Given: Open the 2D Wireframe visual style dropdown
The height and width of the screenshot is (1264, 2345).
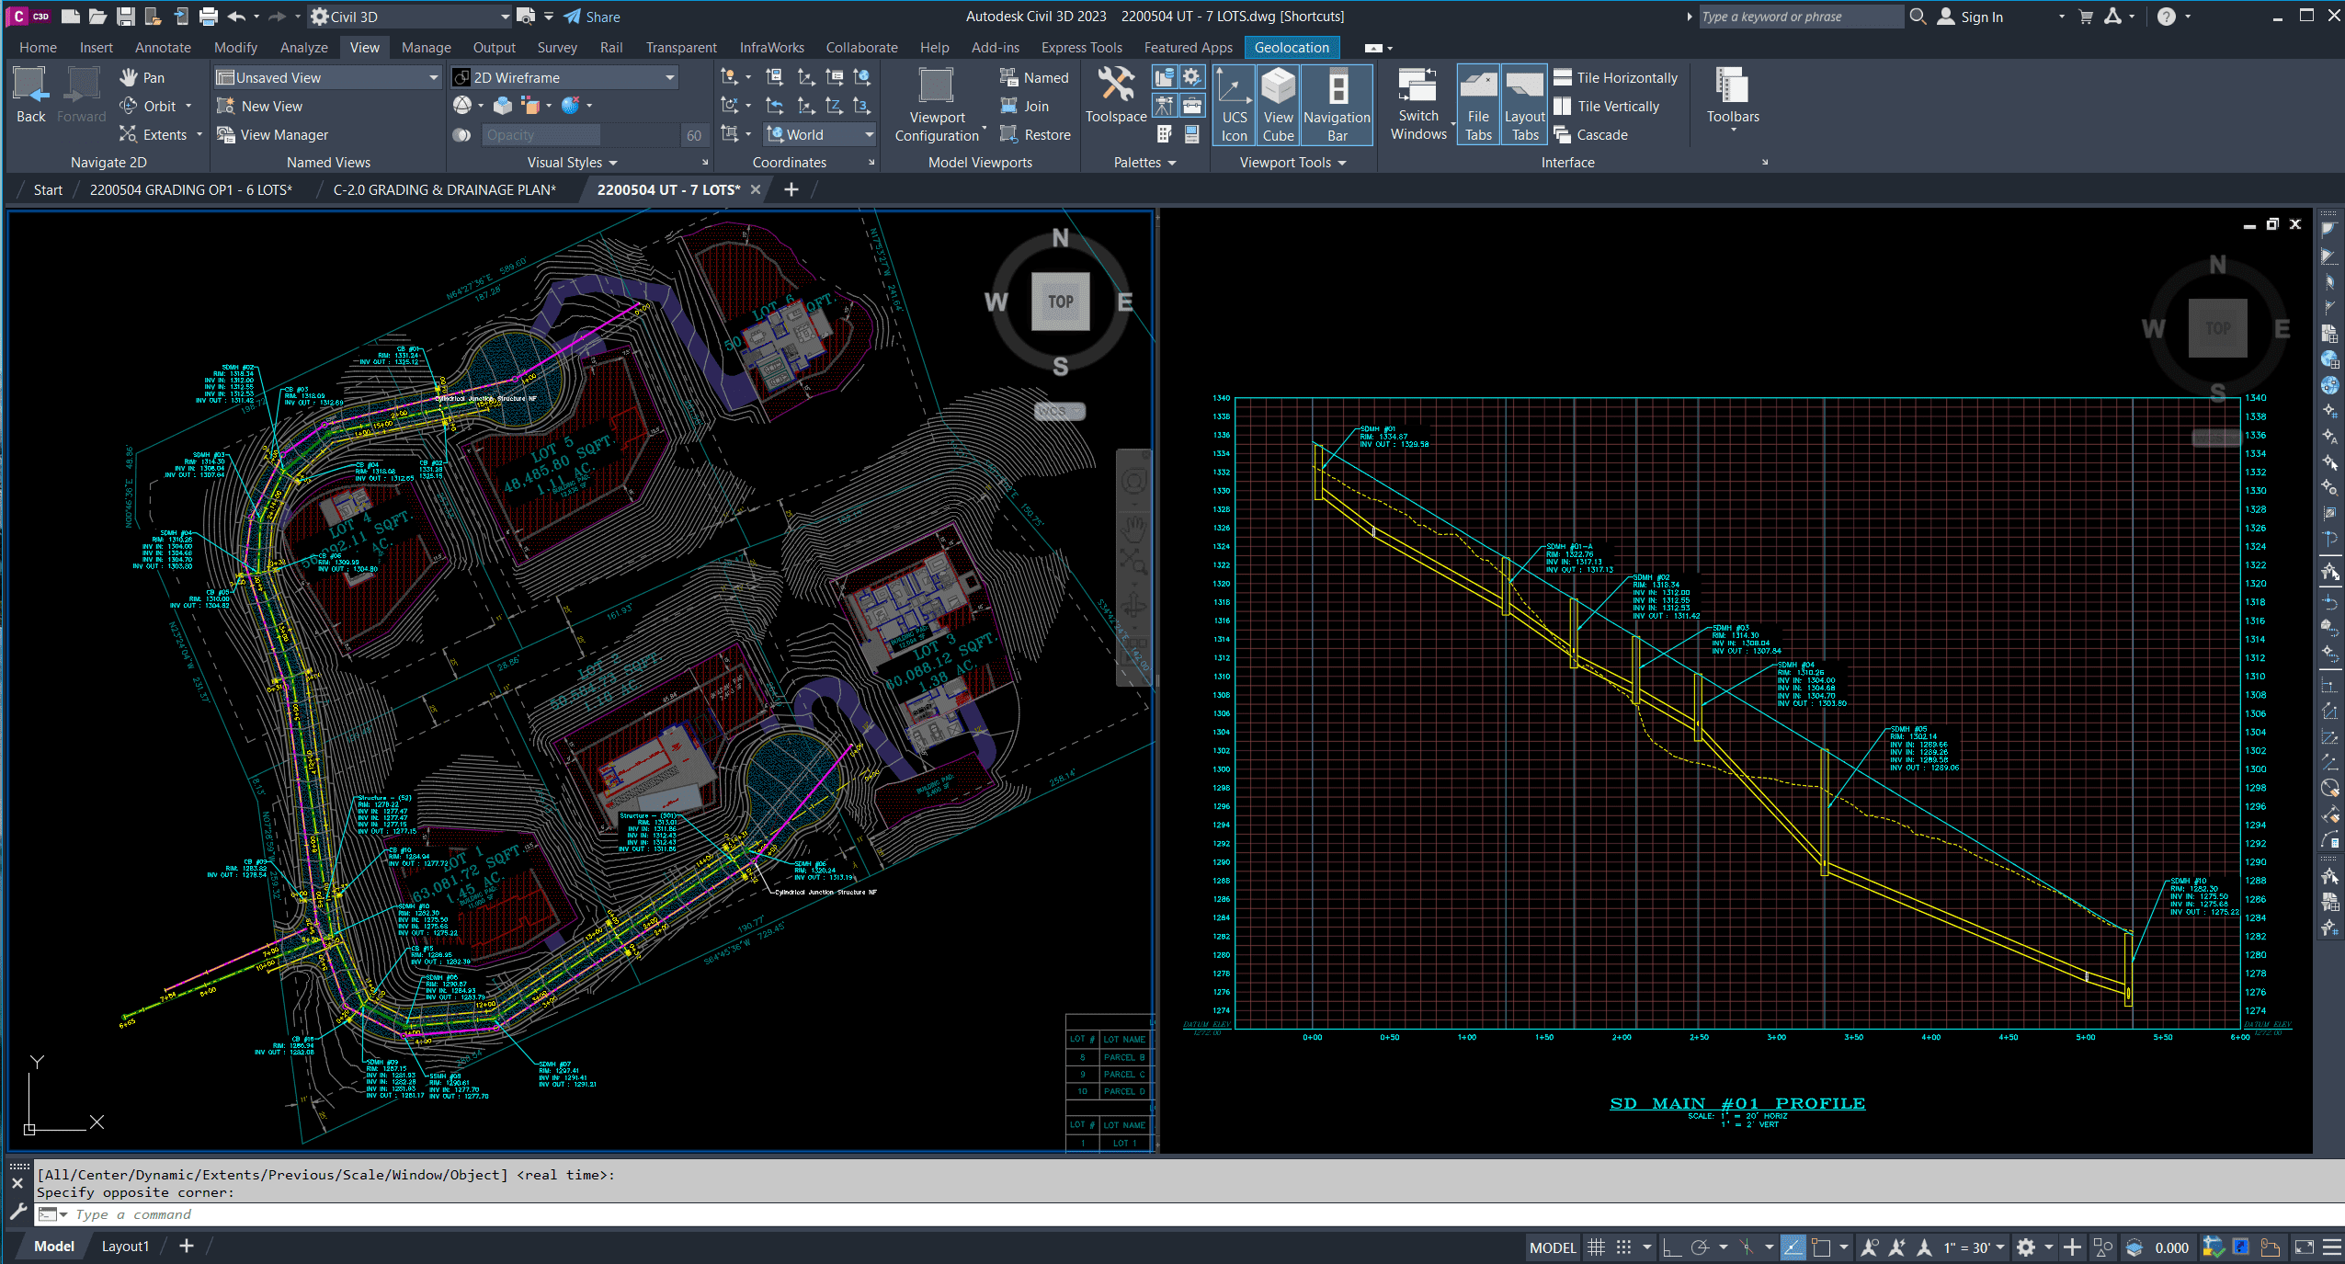Looking at the screenshot, I should (x=669, y=78).
